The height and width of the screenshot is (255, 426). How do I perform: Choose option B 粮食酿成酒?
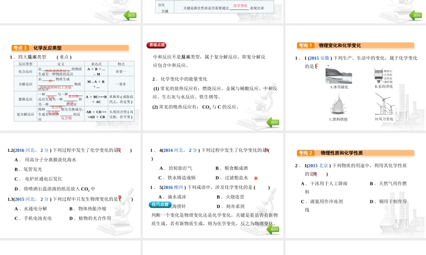point(231,168)
